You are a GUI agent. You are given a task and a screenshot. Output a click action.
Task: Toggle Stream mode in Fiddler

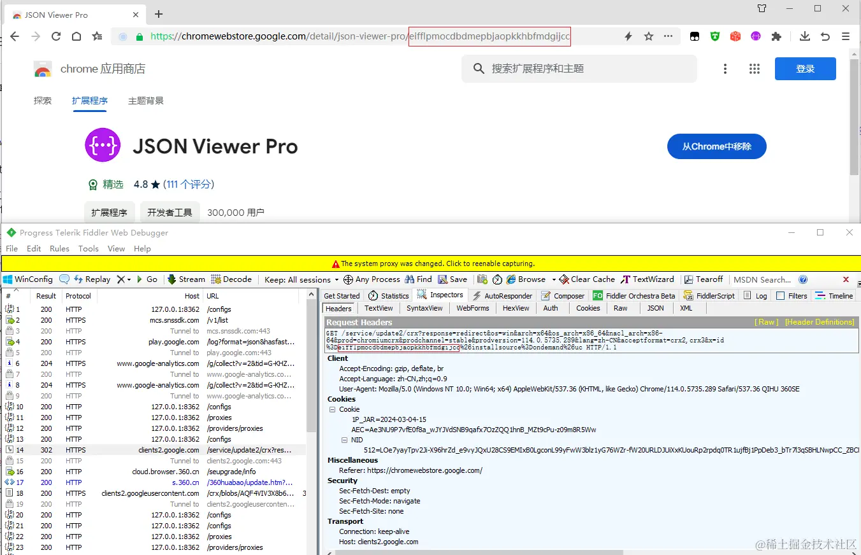click(x=186, y=279)
